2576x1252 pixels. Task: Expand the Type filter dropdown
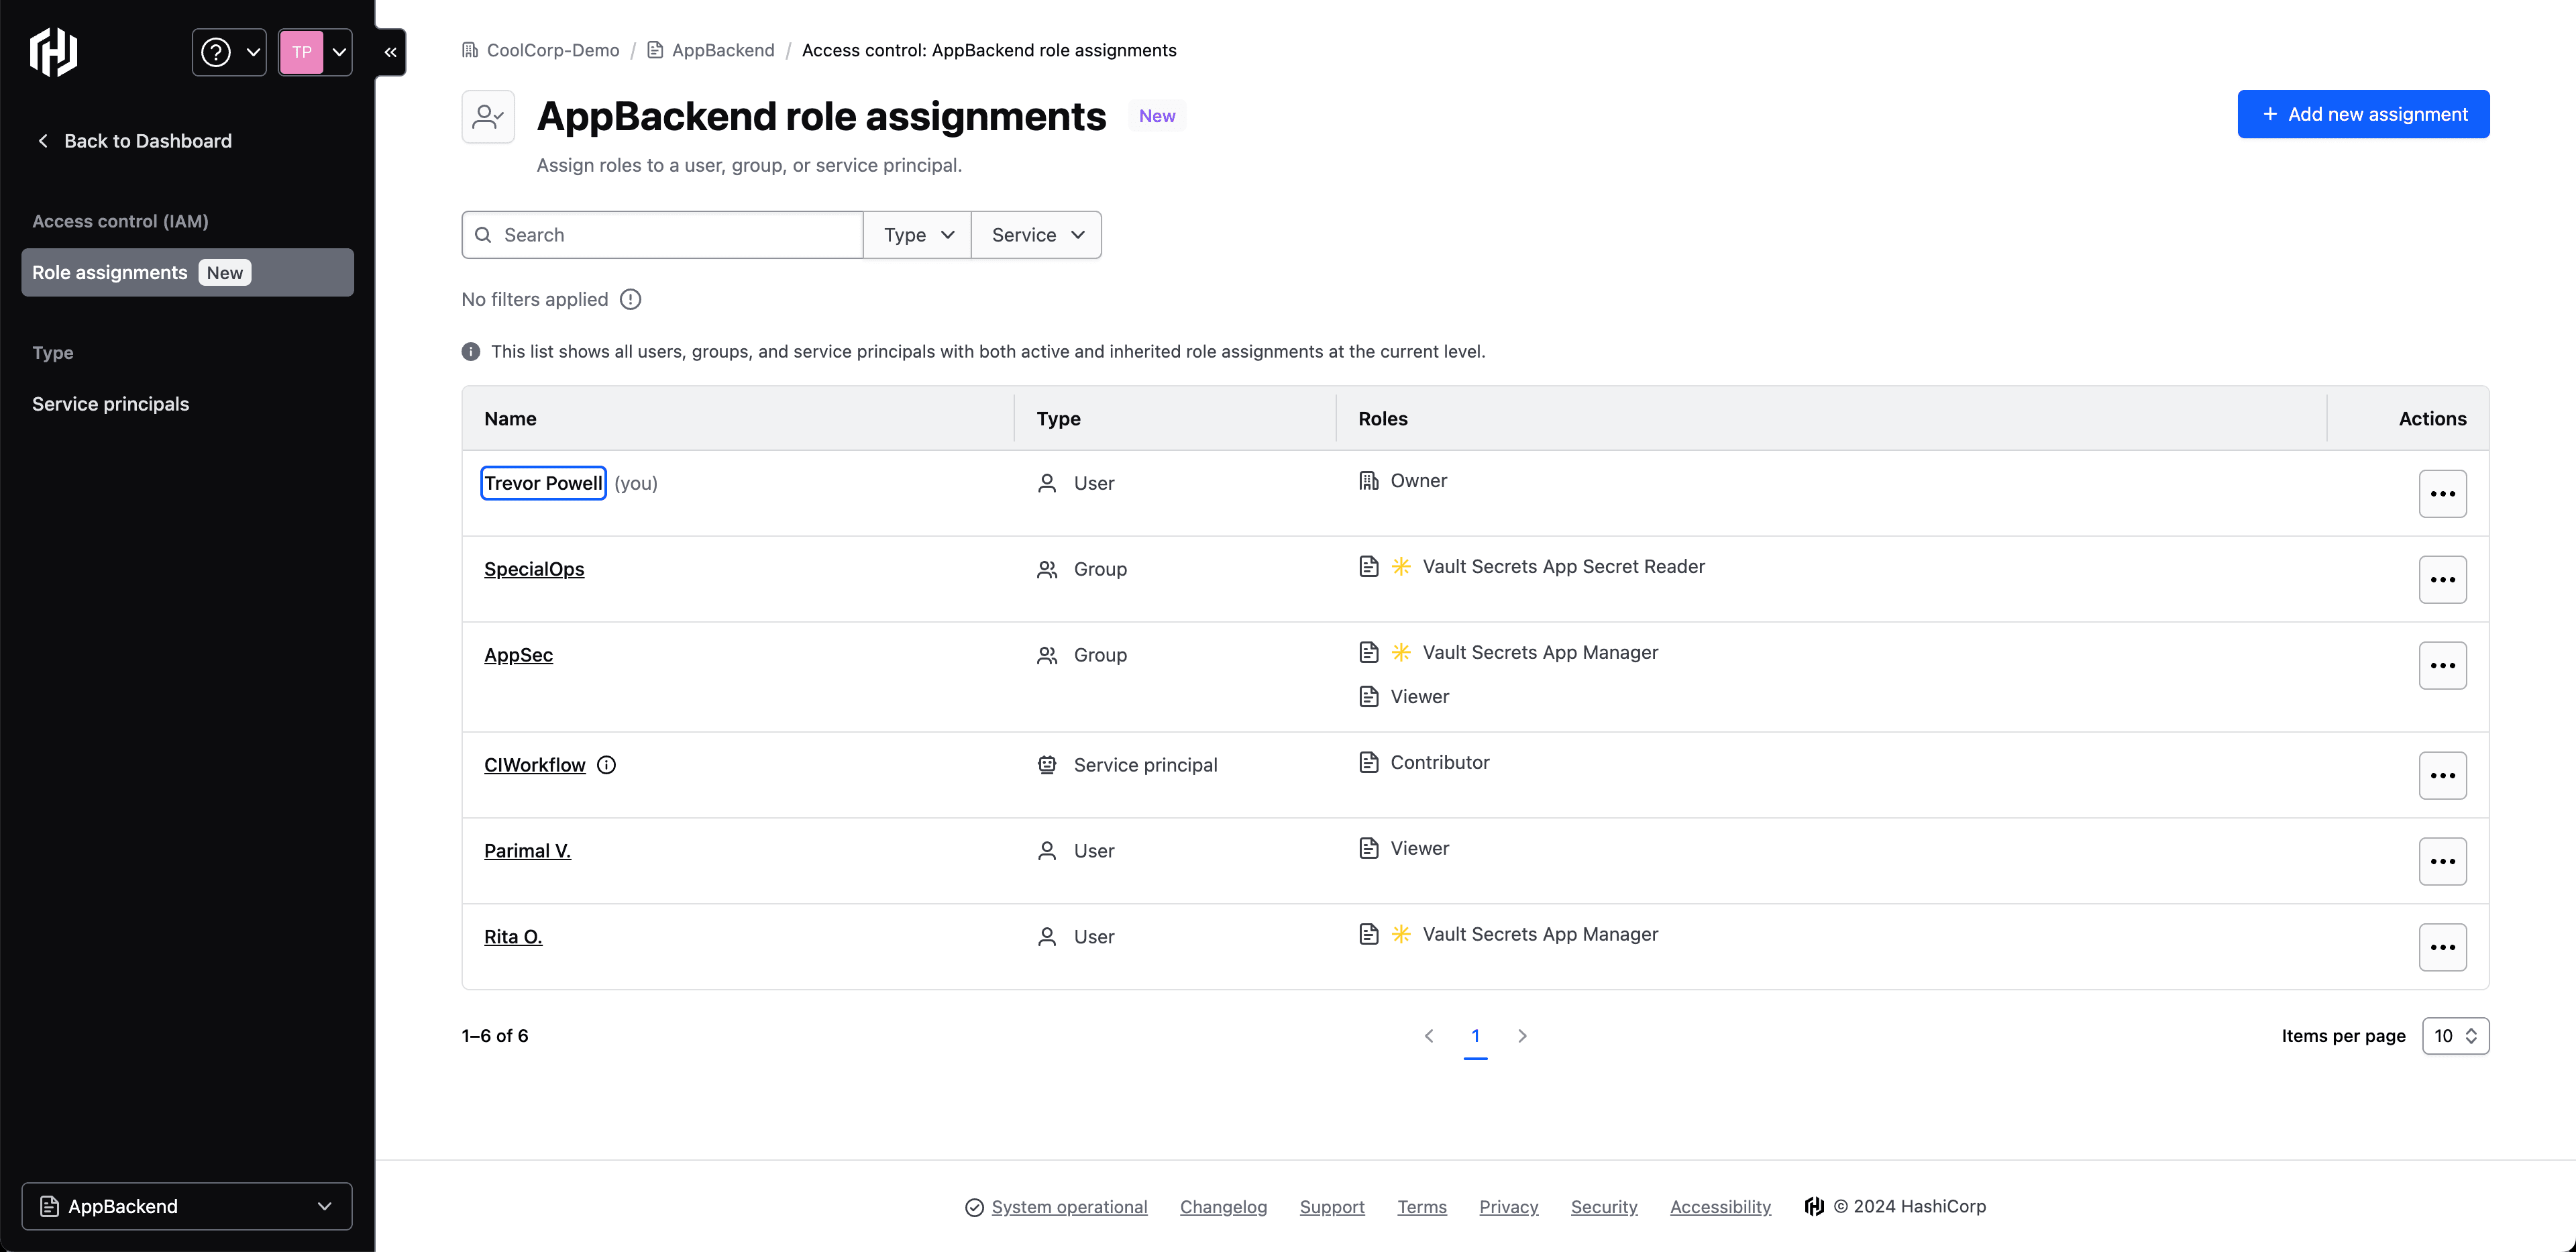click(x=917, y=235)
